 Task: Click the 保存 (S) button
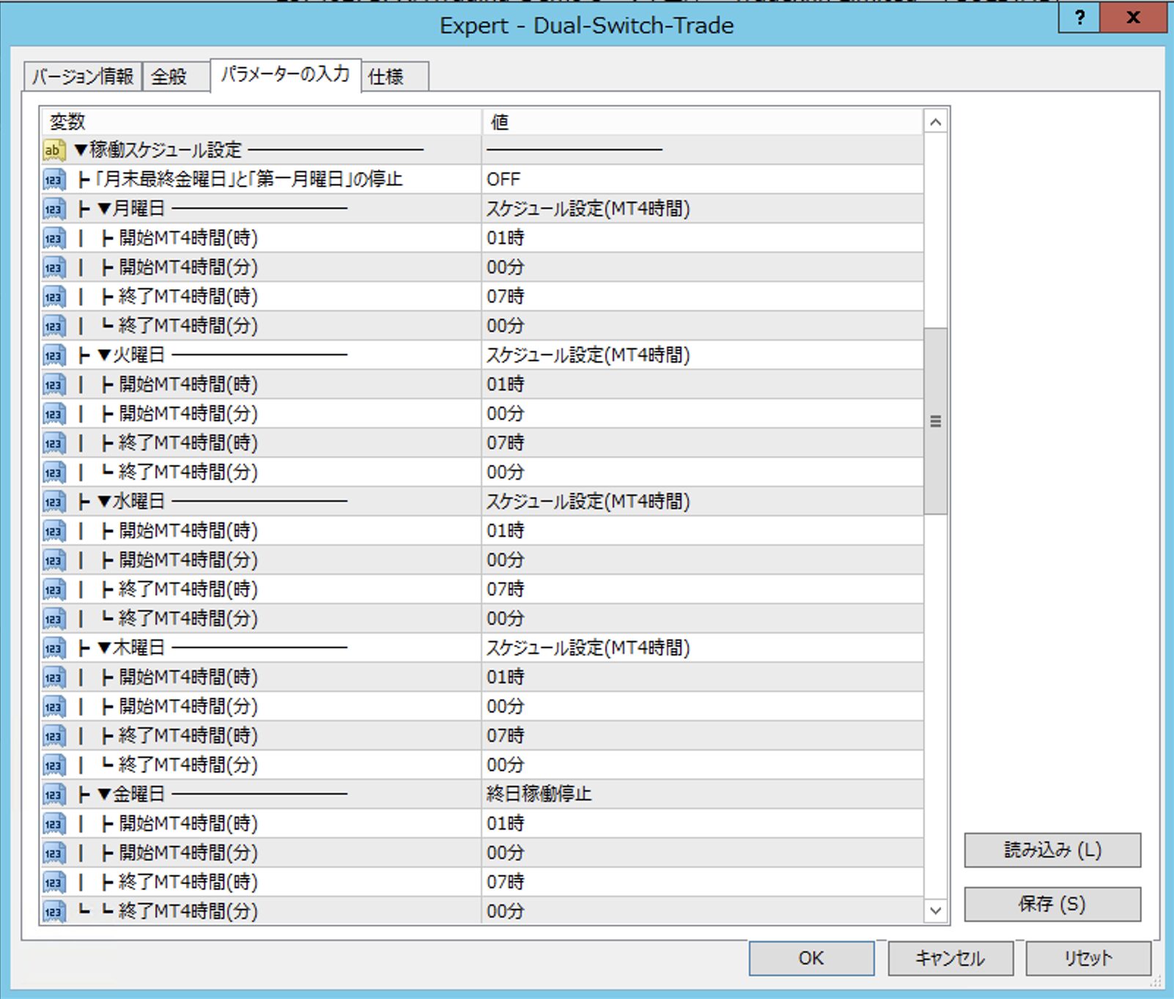(1052, 904)
